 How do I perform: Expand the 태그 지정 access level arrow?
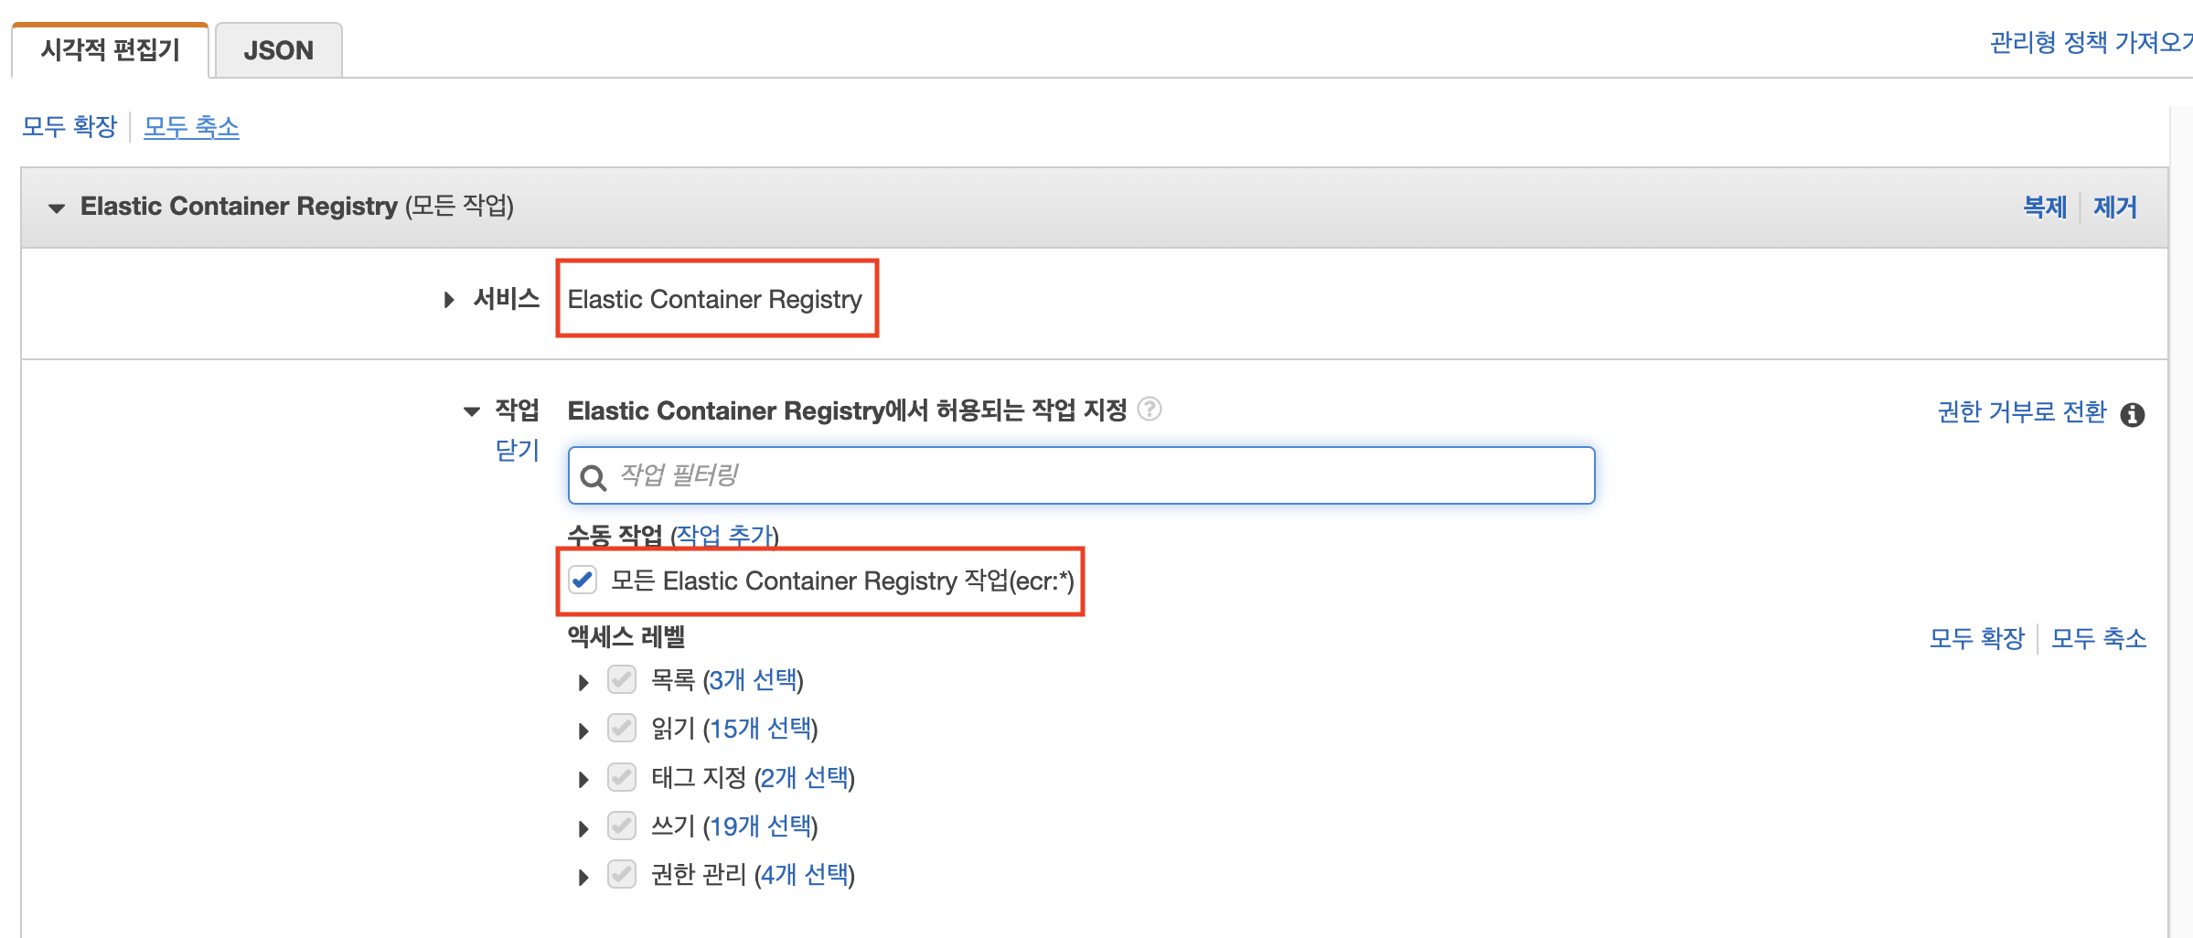(583, 779)
